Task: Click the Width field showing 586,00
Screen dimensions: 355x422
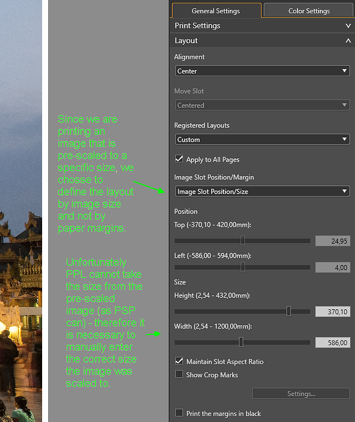Action: coord(333,342)
